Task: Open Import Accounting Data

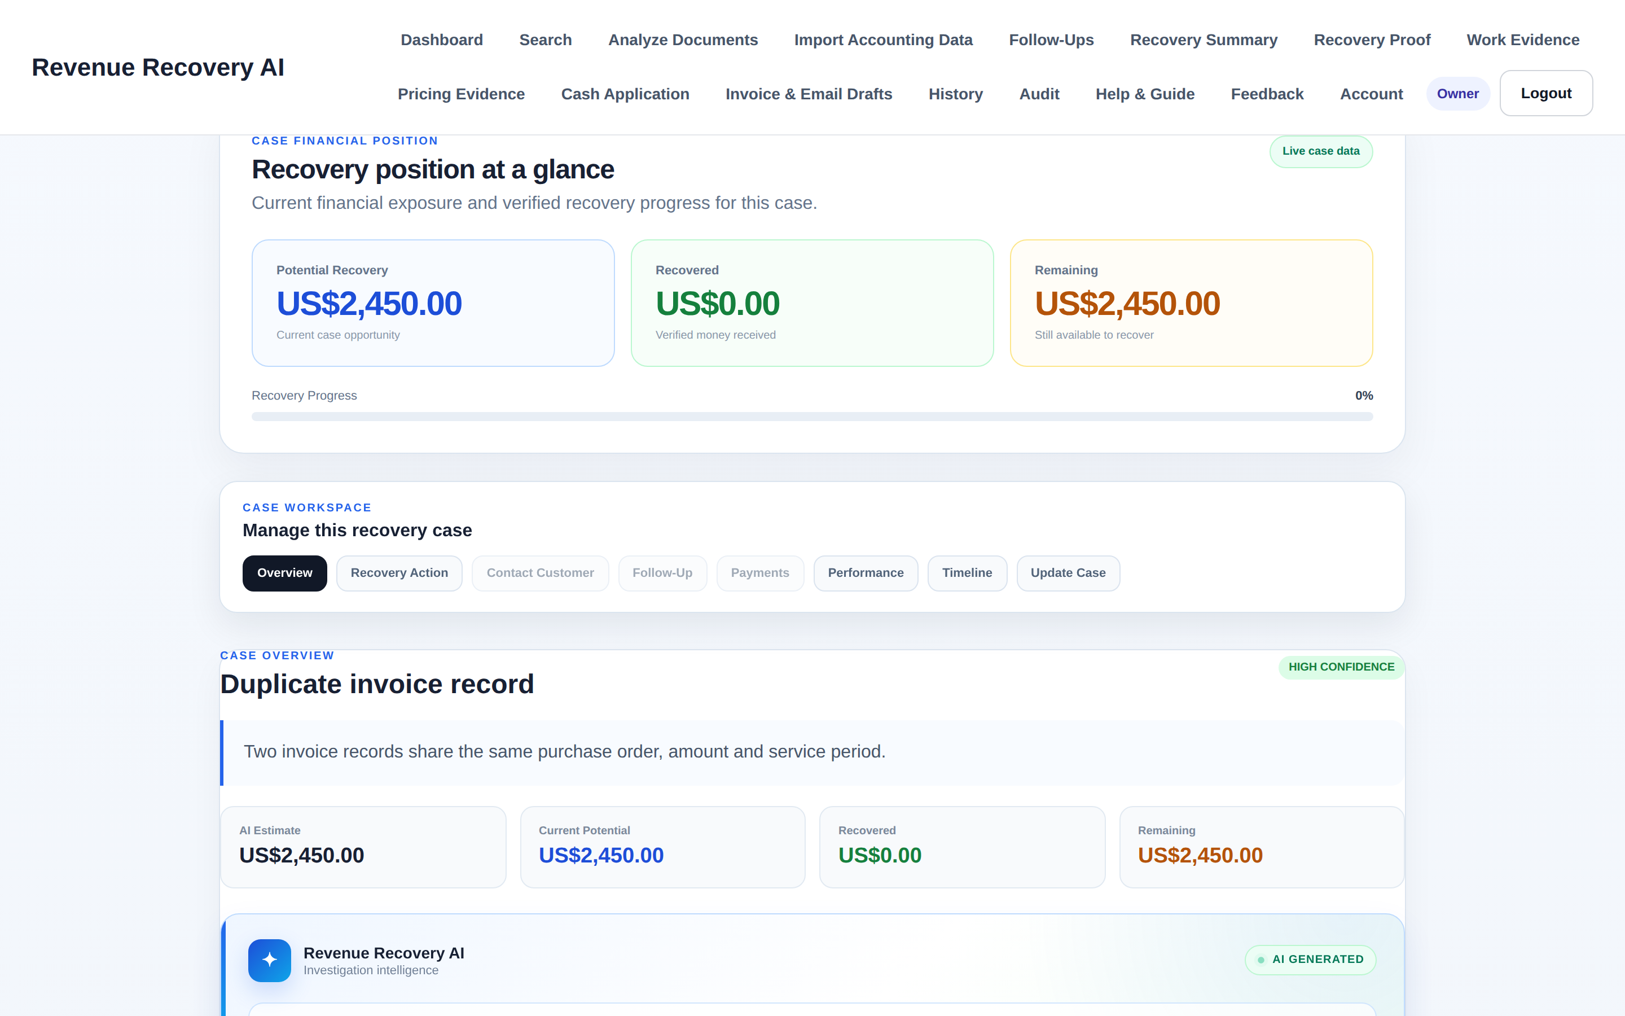Action: [x=883, y=40]
